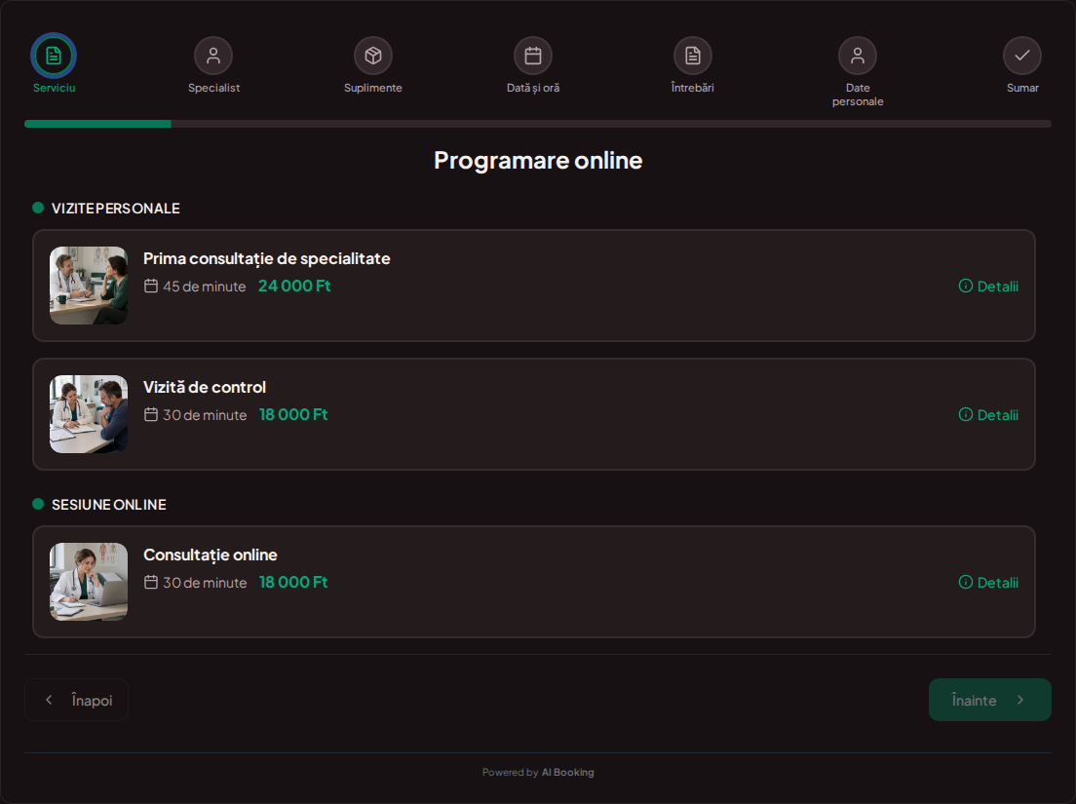Viewport: 1076px width, 804px height.
Task: Open the Întrebări step document icon
Action: 693,56
